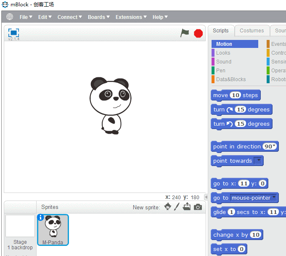Screen dimensions: 286x256
Task: Open M-Panda sprite info button
Action: tap(41, 217)
